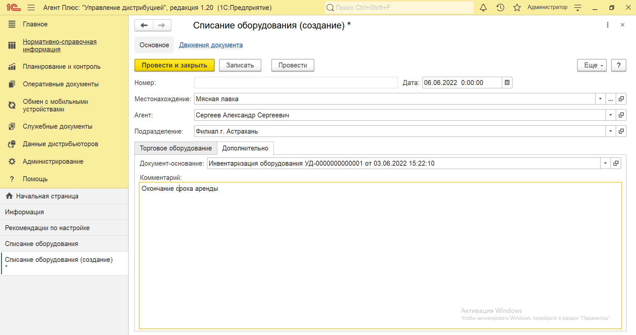Image resolution: width=636 pixels, height=335 pixels.
Task: Click the calendar icon next to date
Action: click(507, 83)
